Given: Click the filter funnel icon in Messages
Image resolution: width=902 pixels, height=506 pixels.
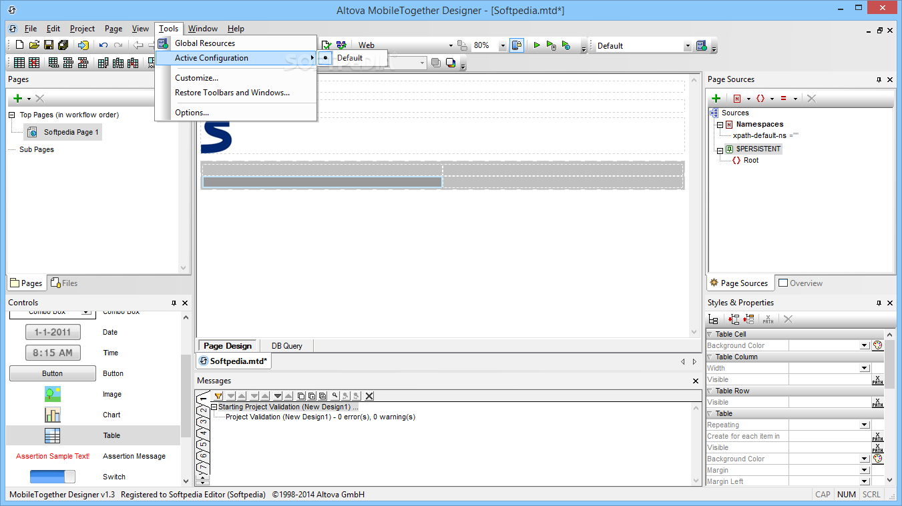Looking at the screenshot, I should (218, 396).
